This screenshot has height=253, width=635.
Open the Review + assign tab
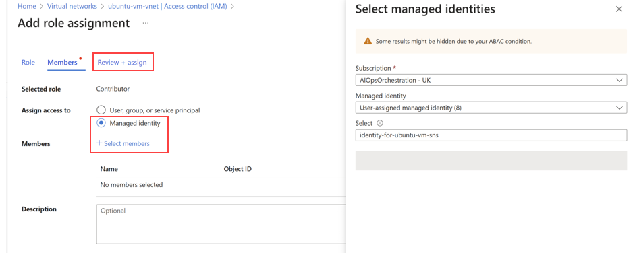[x=122, y=63]
